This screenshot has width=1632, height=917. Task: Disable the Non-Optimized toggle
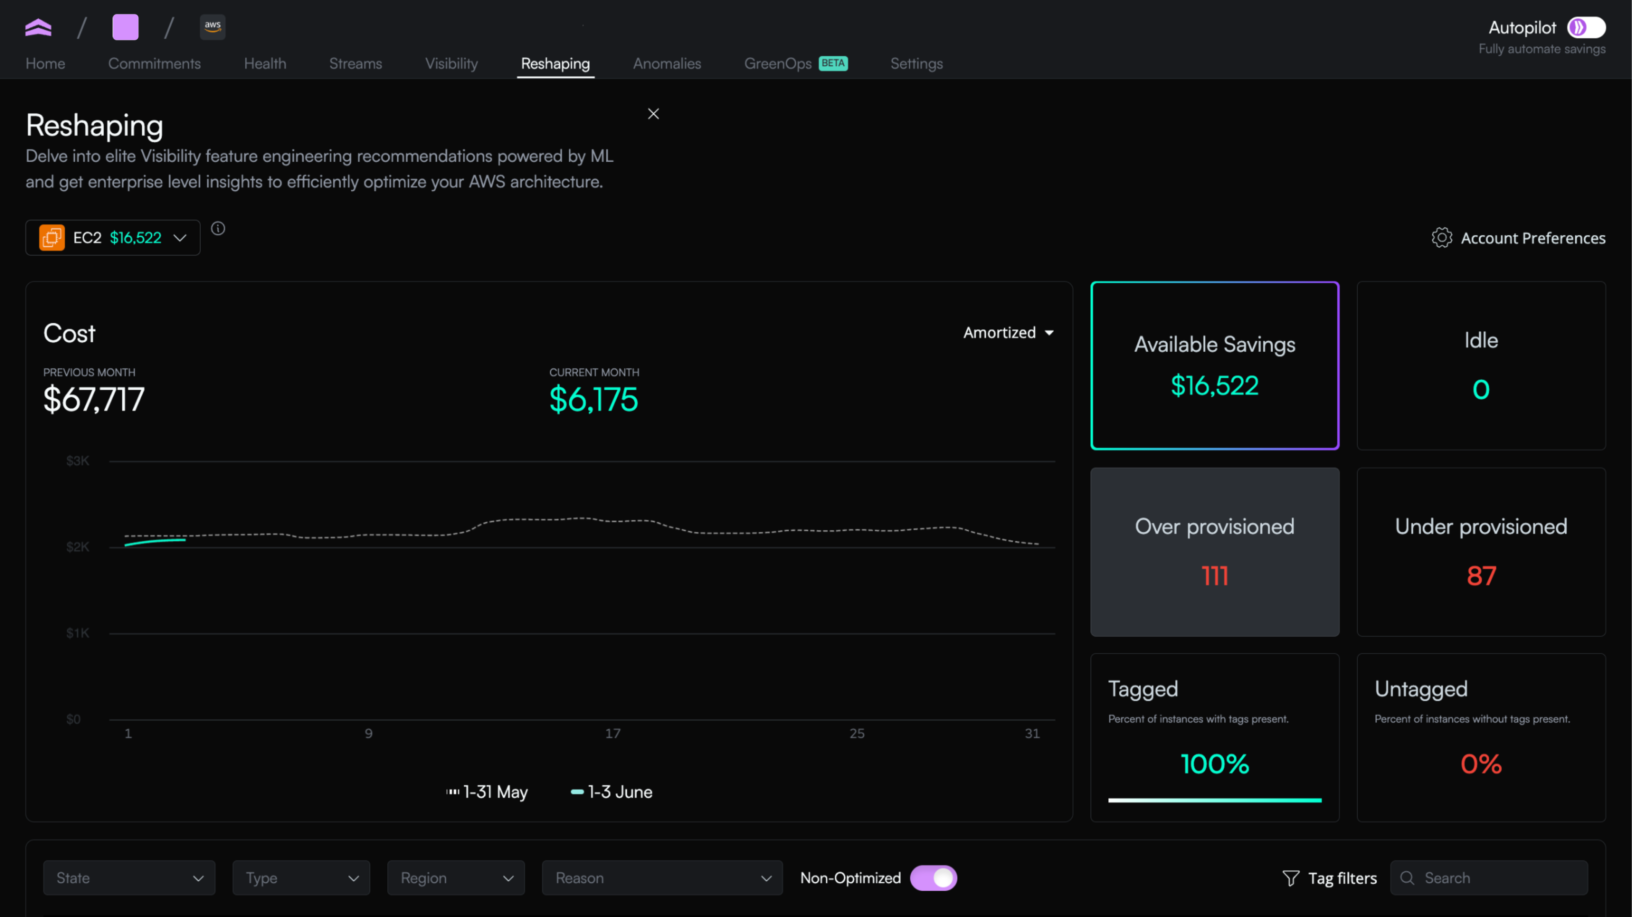click(x=933, y=878)
